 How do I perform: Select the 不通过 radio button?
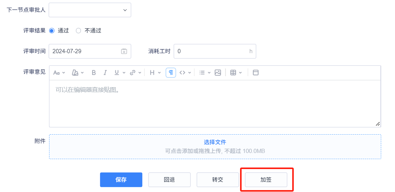(x=78, y=31)
